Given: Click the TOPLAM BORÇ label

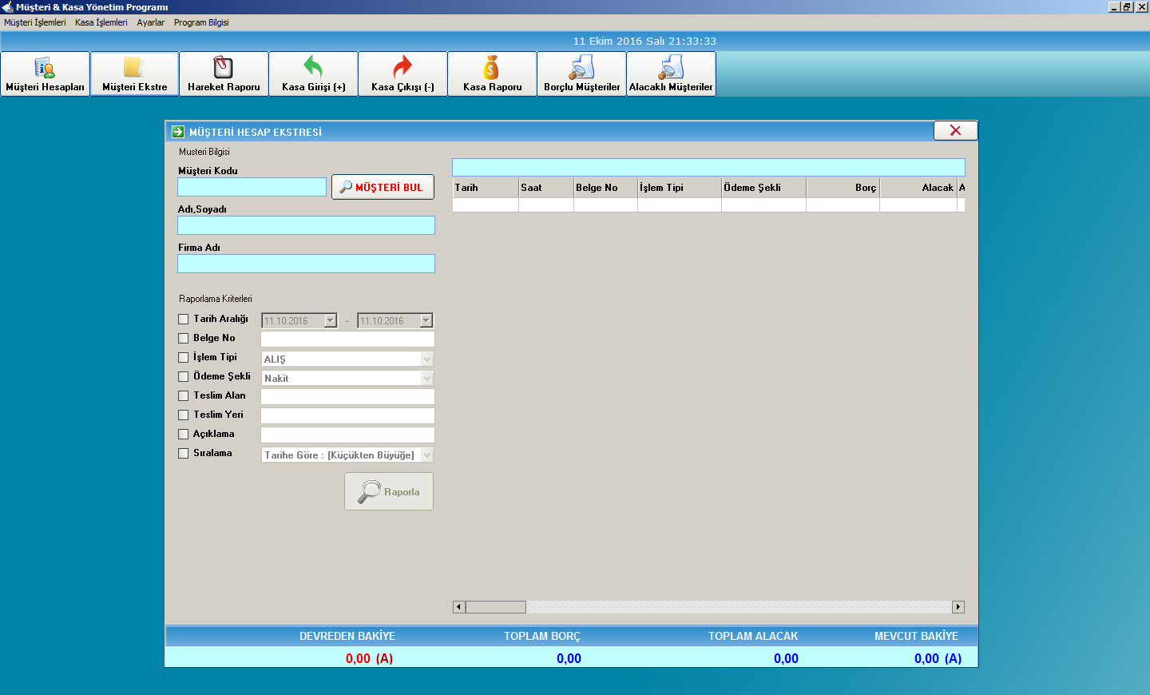Looking at the screenshot, I should coord(541,636).
